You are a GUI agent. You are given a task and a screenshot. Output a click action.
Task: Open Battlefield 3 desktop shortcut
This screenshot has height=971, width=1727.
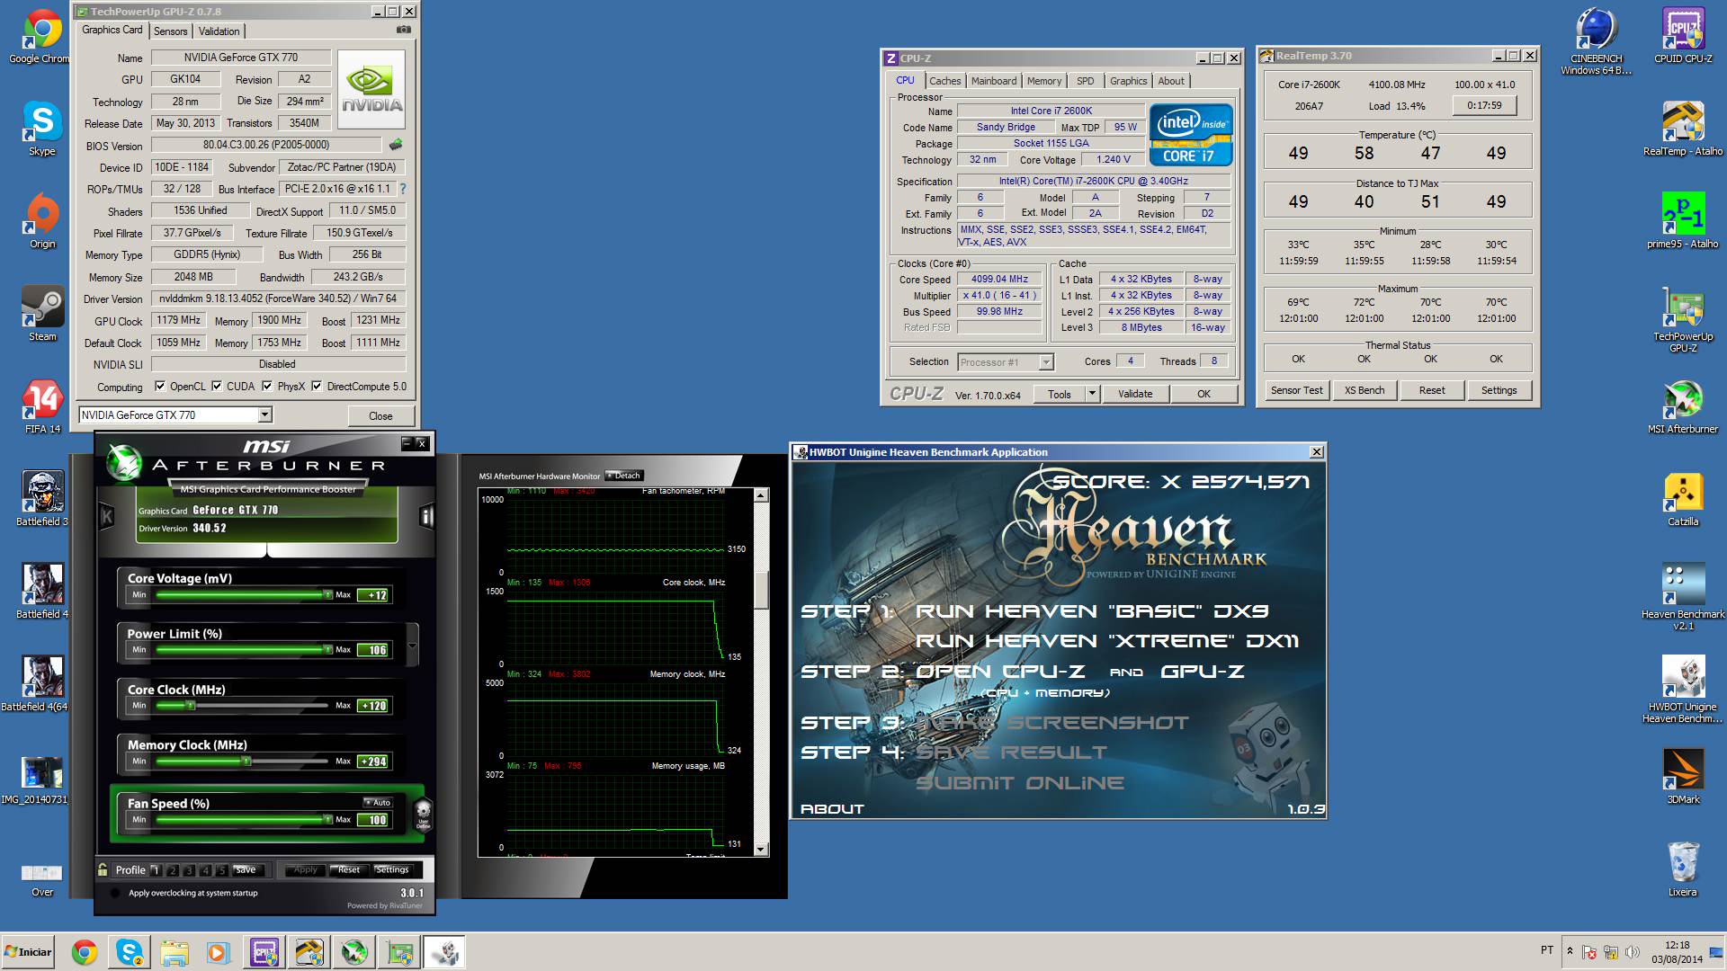42,500
